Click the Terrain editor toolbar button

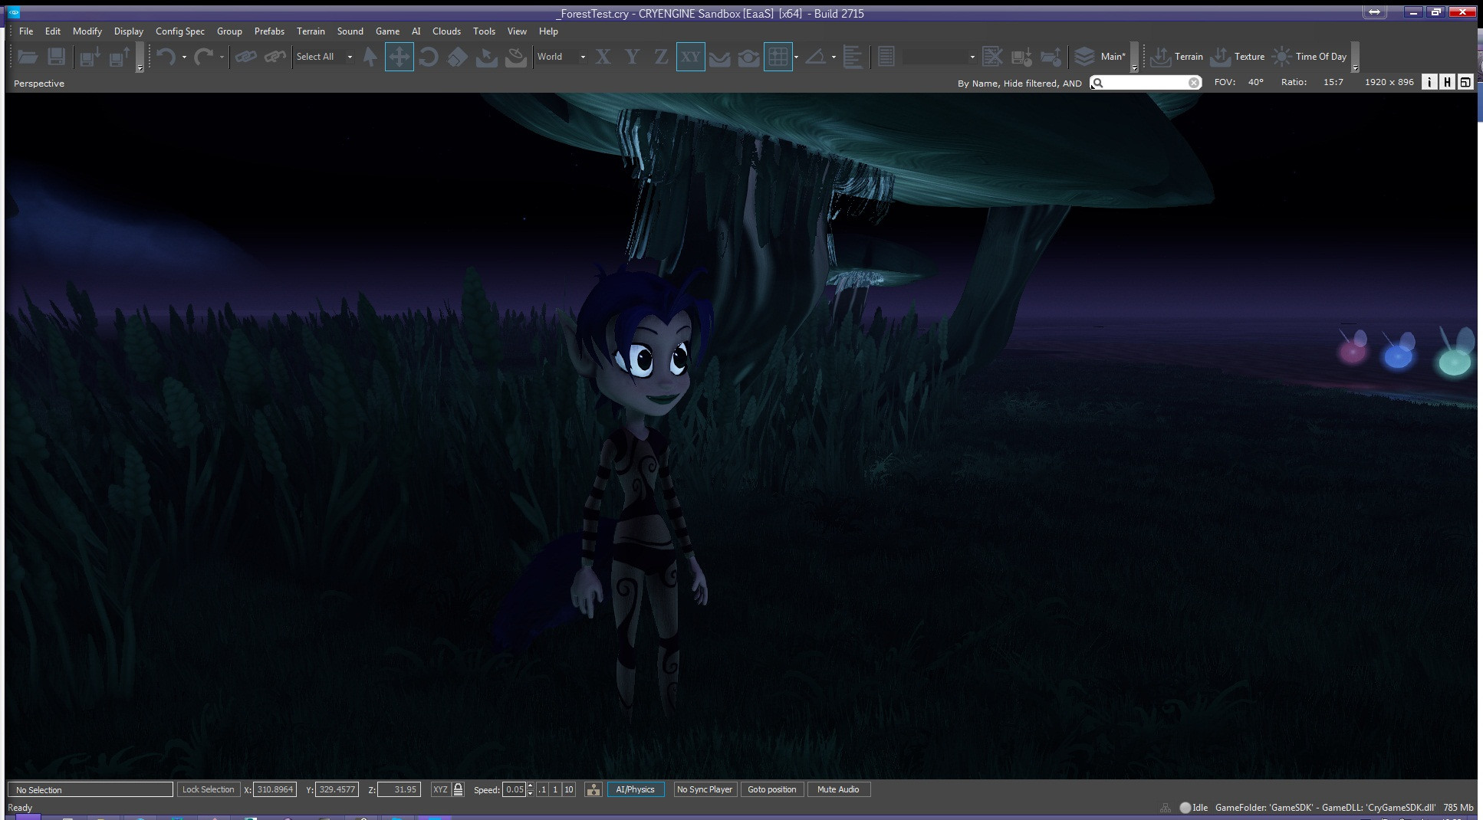[1177, 57]
